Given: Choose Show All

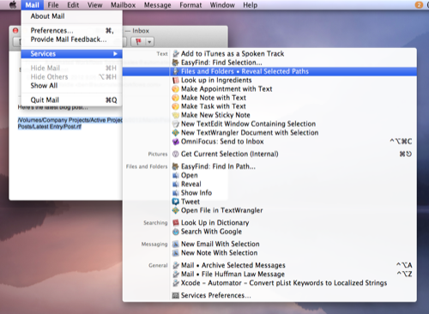Looking at the screenshot, I should [x=72, y=86].
